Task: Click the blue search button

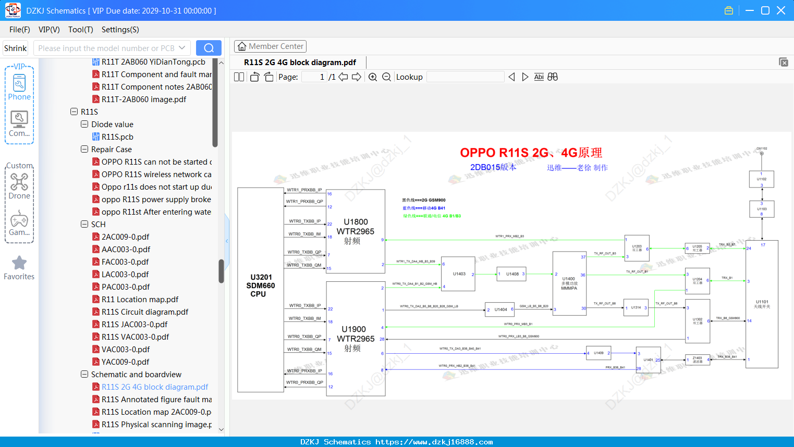Action: coord(209,48)
